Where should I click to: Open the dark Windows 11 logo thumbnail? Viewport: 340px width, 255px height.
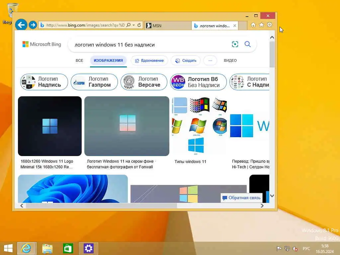tap(50, 126)
